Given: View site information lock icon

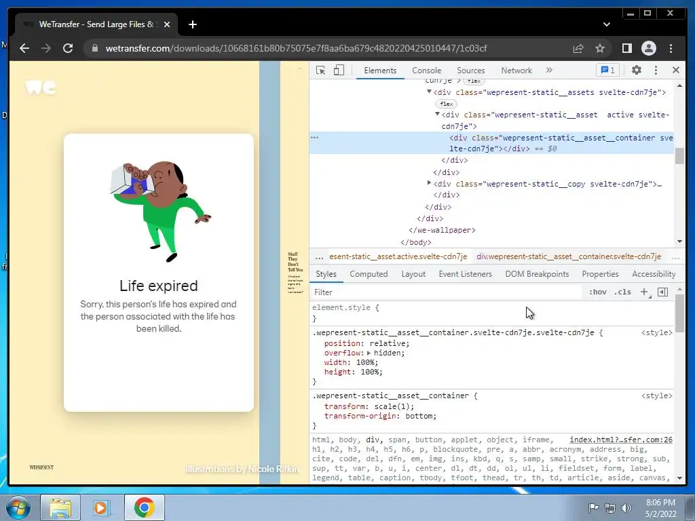Looking at the screenshot, I should coord(95,48).
